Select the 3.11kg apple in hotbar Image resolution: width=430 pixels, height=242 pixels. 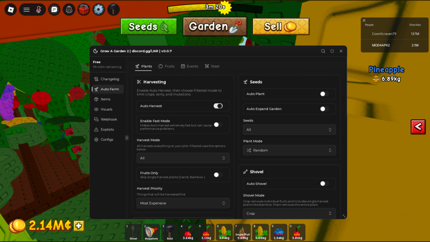click(206, 232)
